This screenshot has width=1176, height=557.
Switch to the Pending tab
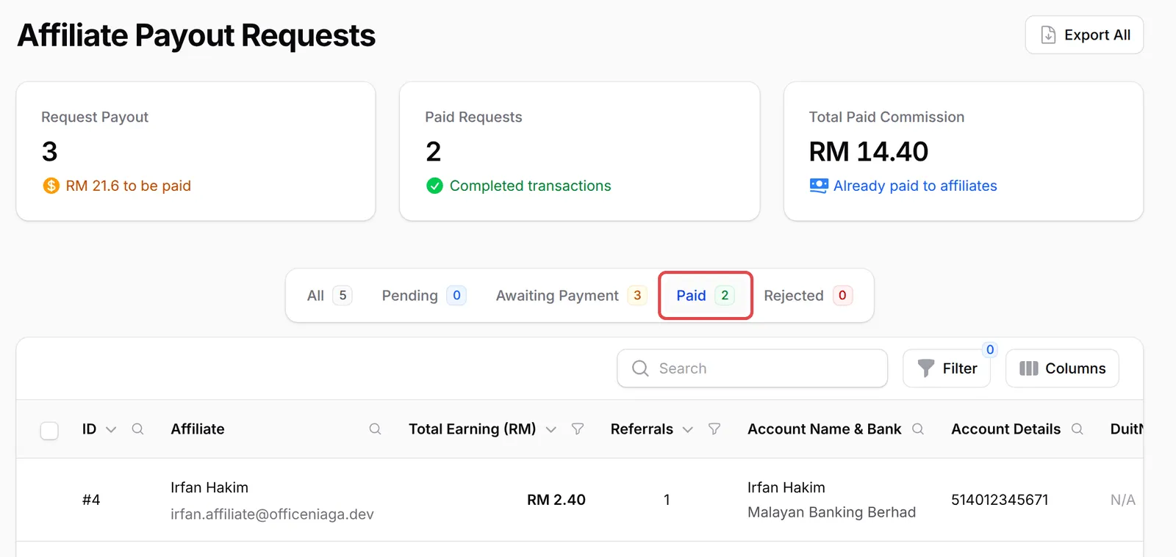(423, 295)
